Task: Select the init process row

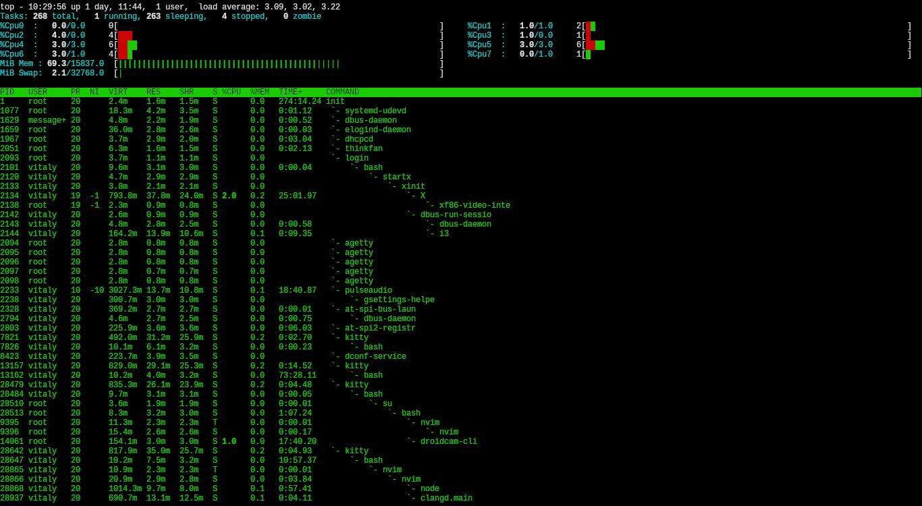Action: pyautogui.click(x=335, y=101)
